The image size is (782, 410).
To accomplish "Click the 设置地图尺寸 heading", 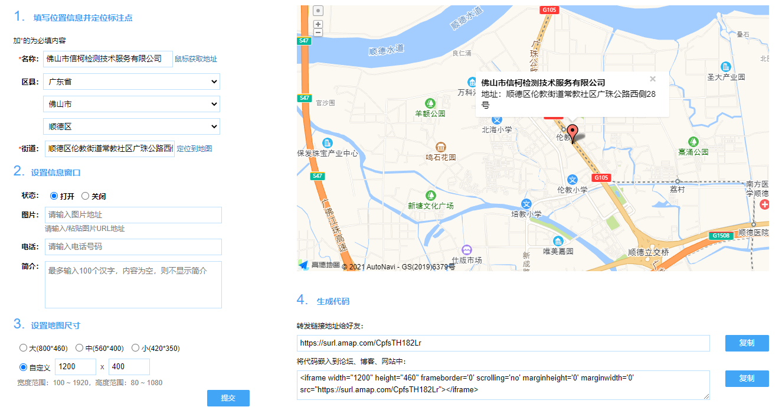I will 55,326.
